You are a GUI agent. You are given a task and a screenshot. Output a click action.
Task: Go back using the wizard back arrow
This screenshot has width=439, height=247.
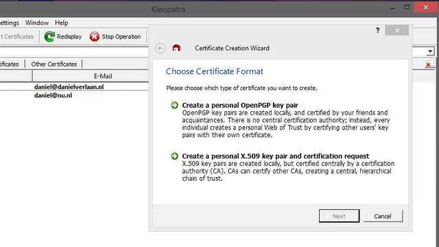click(161, 48)
